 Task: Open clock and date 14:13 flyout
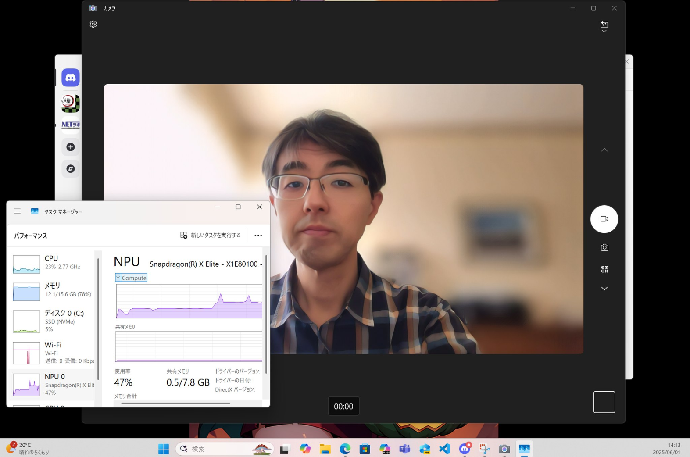[x=667, y=449]
